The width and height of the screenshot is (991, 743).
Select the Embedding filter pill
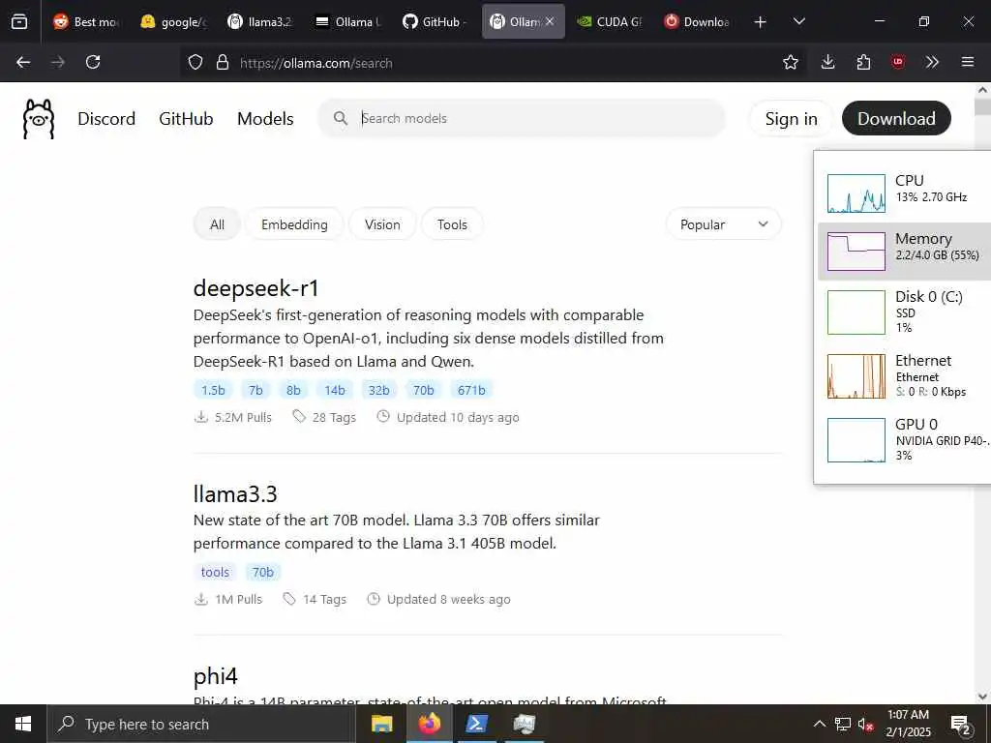[294, 224]
